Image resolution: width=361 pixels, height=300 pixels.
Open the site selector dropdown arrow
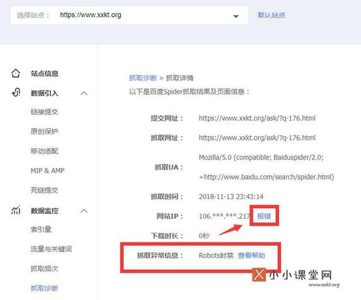[235, 16]
